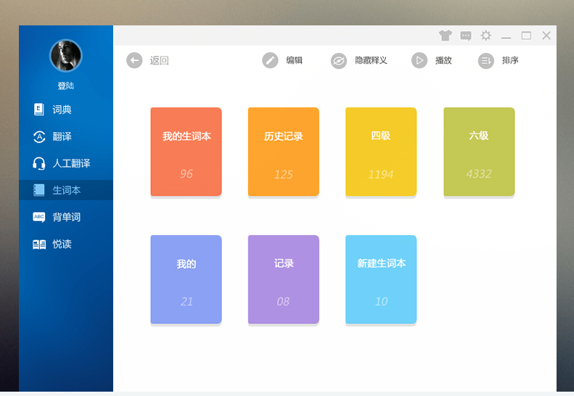Open 背单词 ABC icon item
Viewport: 574px width, 396px height.
[66, 217]
